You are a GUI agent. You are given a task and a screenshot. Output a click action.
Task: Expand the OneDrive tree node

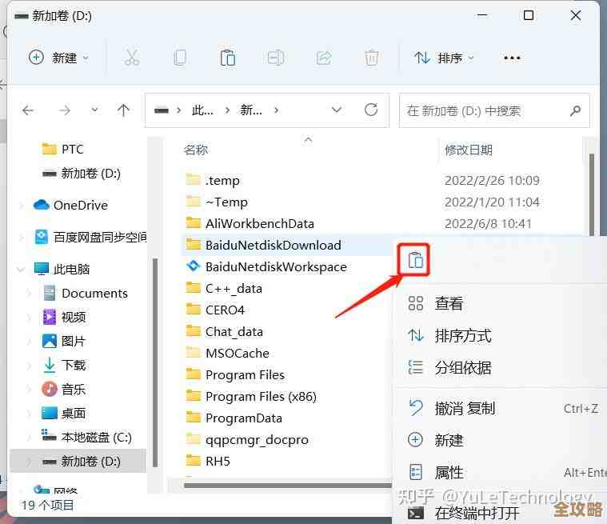[x=22, y=205]
